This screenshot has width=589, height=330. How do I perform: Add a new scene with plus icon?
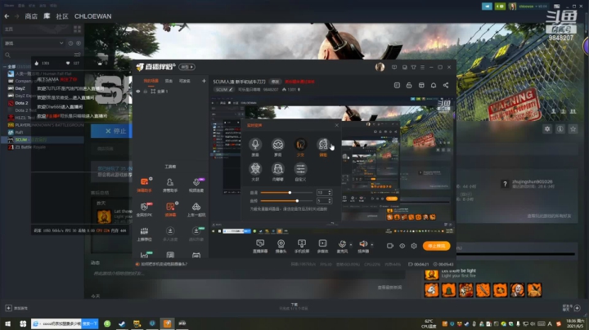point(204,81)
